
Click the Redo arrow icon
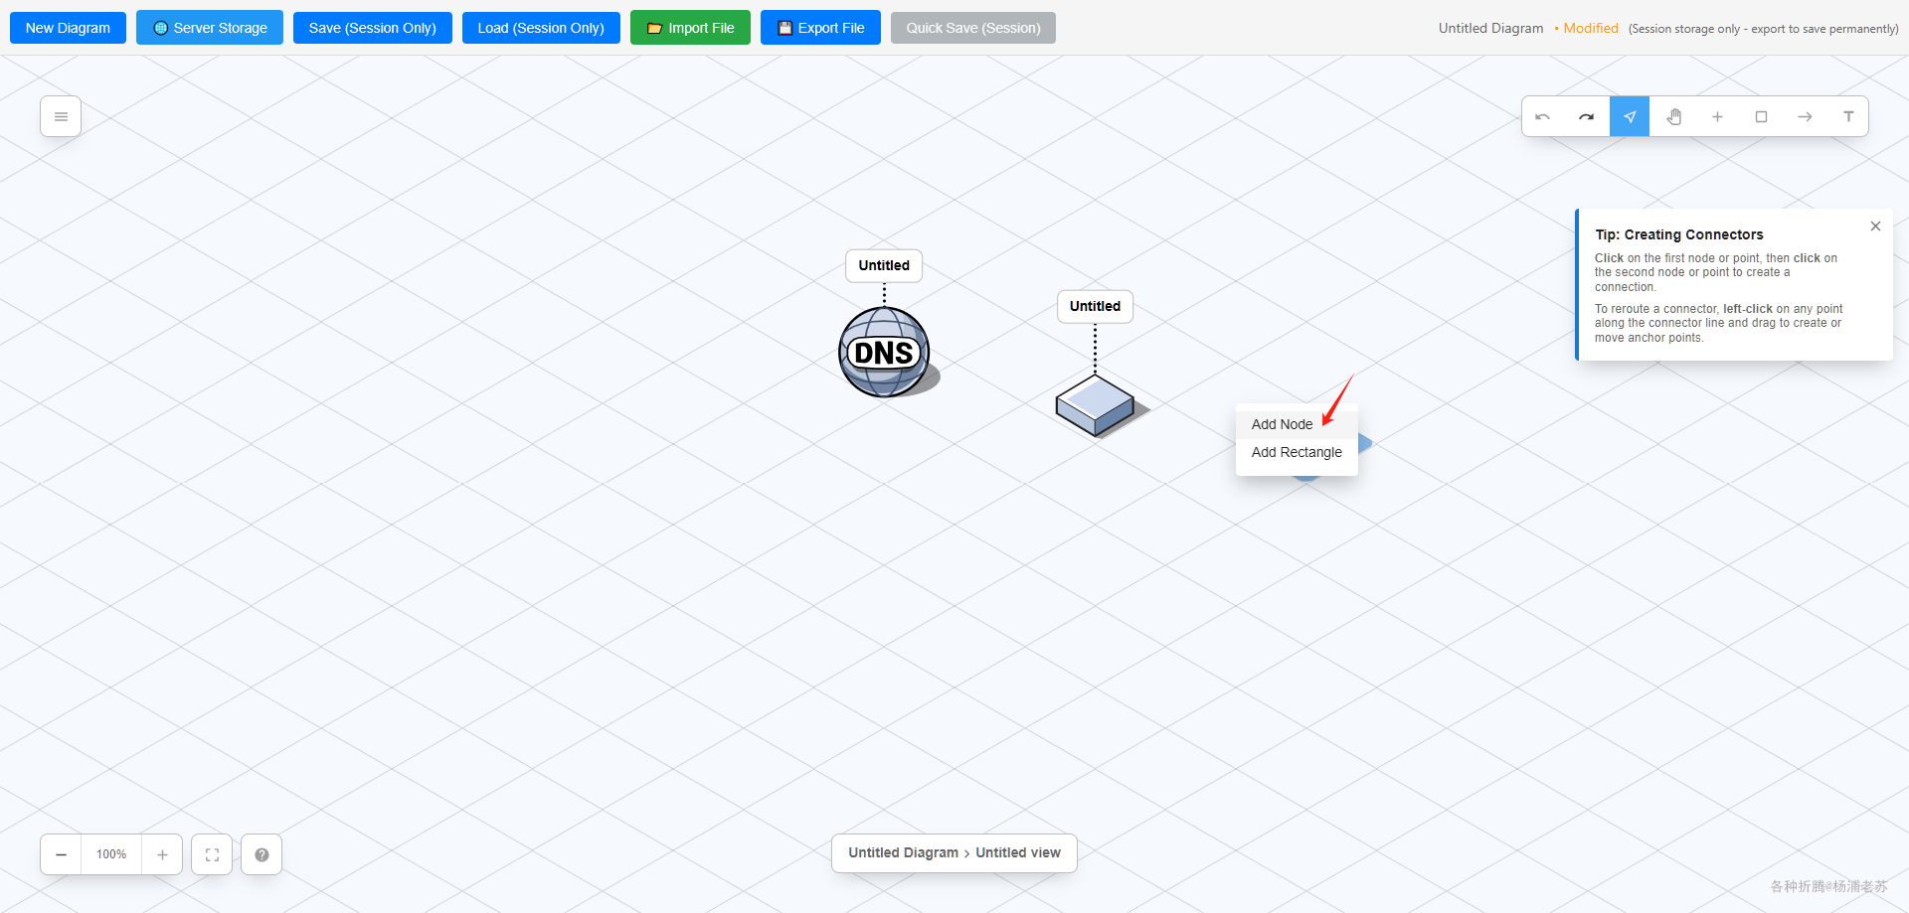click(1586, 116)
